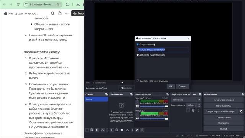Click Запуск виртуальной камеры button

coord(221,112)
